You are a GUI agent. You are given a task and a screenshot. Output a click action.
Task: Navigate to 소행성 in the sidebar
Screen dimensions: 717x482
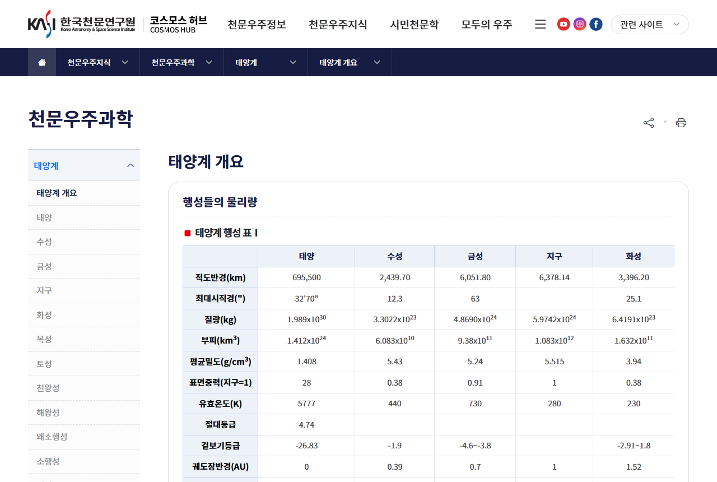[84, 461]
